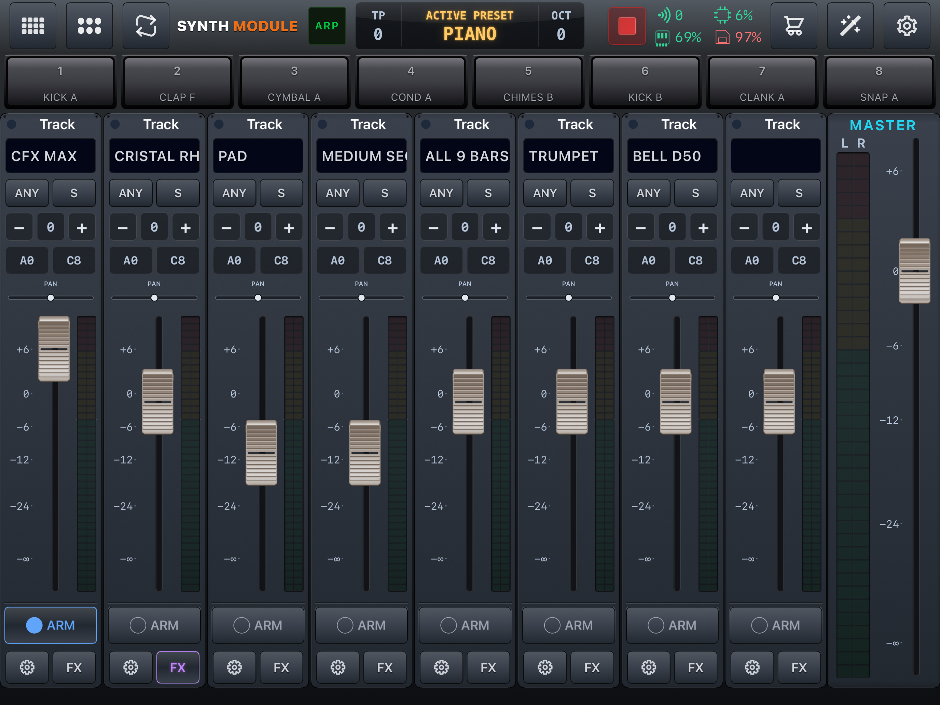940x705 pixels.
Task: Select pad 5 CHIMES B
Action: tap(528, 82)
